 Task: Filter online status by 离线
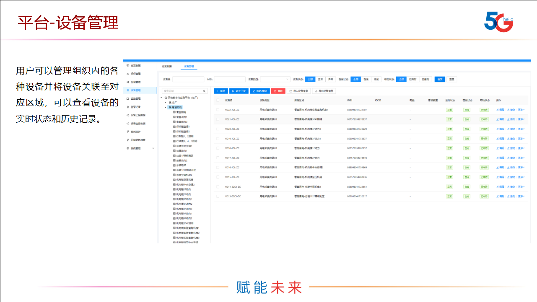pos(376,79)
